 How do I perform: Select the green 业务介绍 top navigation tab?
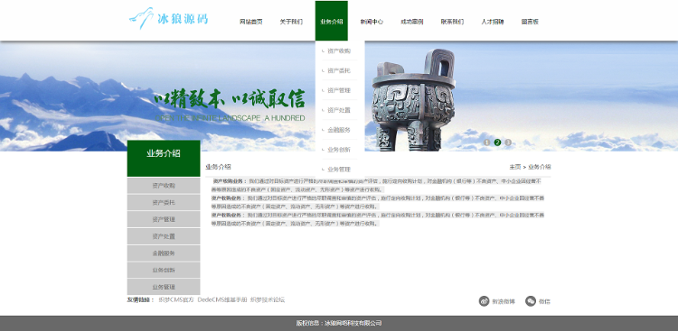coord(331,21)
